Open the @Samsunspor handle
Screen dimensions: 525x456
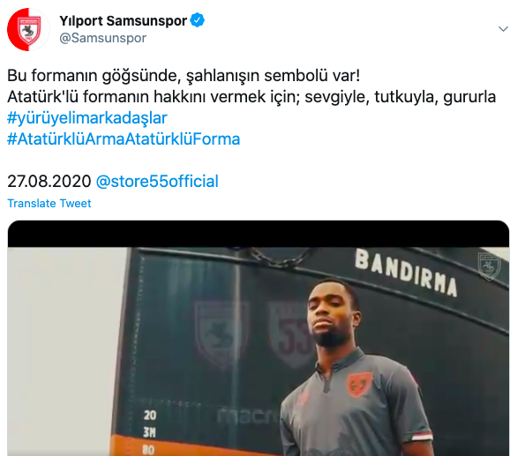pyautogui.click(x=102, y=38)
